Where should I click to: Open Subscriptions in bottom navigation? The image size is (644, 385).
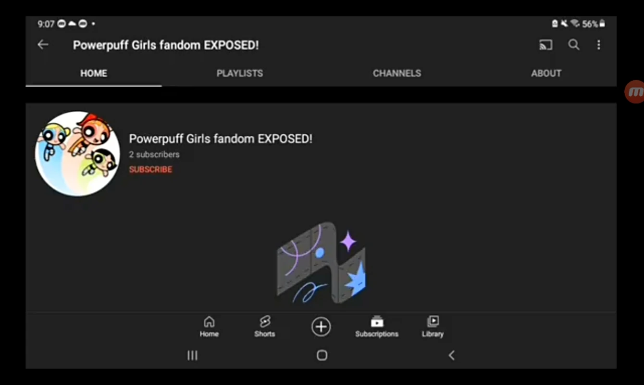coord(377,327)
